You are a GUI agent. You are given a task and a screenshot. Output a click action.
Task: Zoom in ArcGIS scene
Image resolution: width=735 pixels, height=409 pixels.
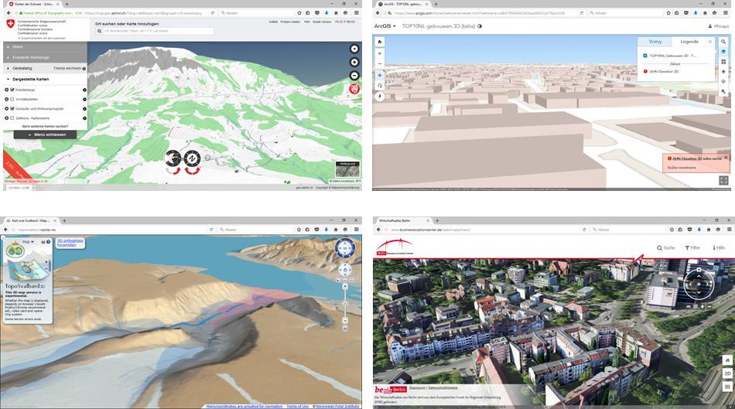tap(380, 53)
